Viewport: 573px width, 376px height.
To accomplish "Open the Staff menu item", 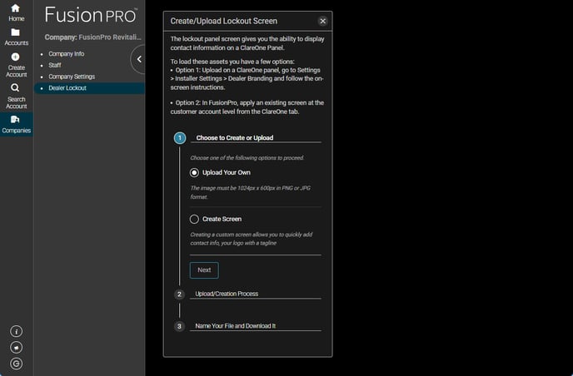I will [55, 65].
